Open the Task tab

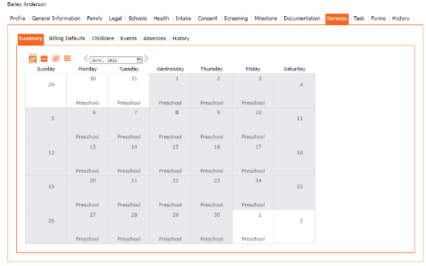pos(359,18)
